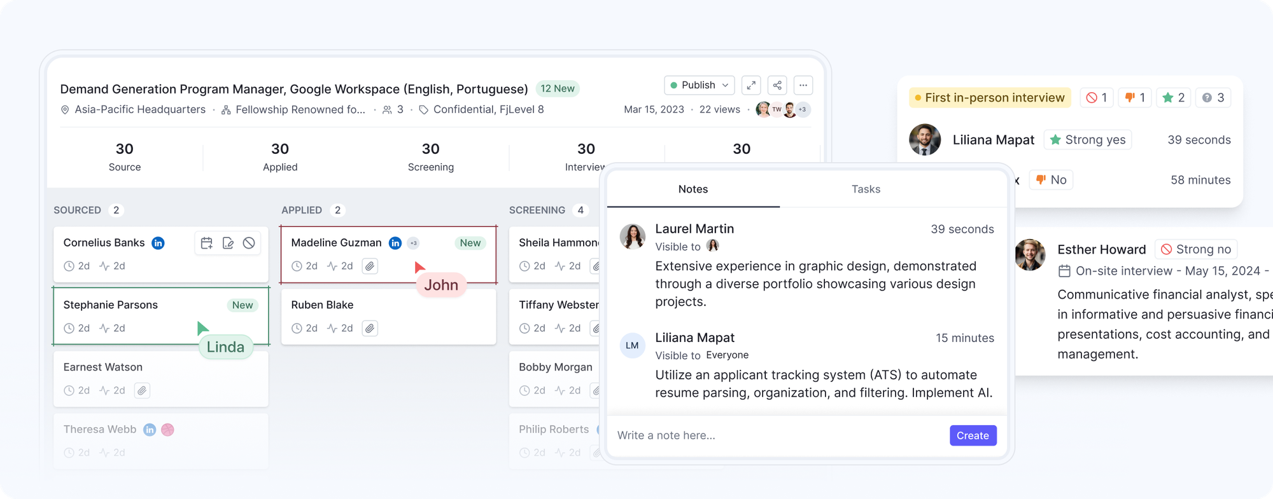Open Sheila Hammond candidate card
The height and width of the screenshot is (499, 1273).
pos(555,254)
